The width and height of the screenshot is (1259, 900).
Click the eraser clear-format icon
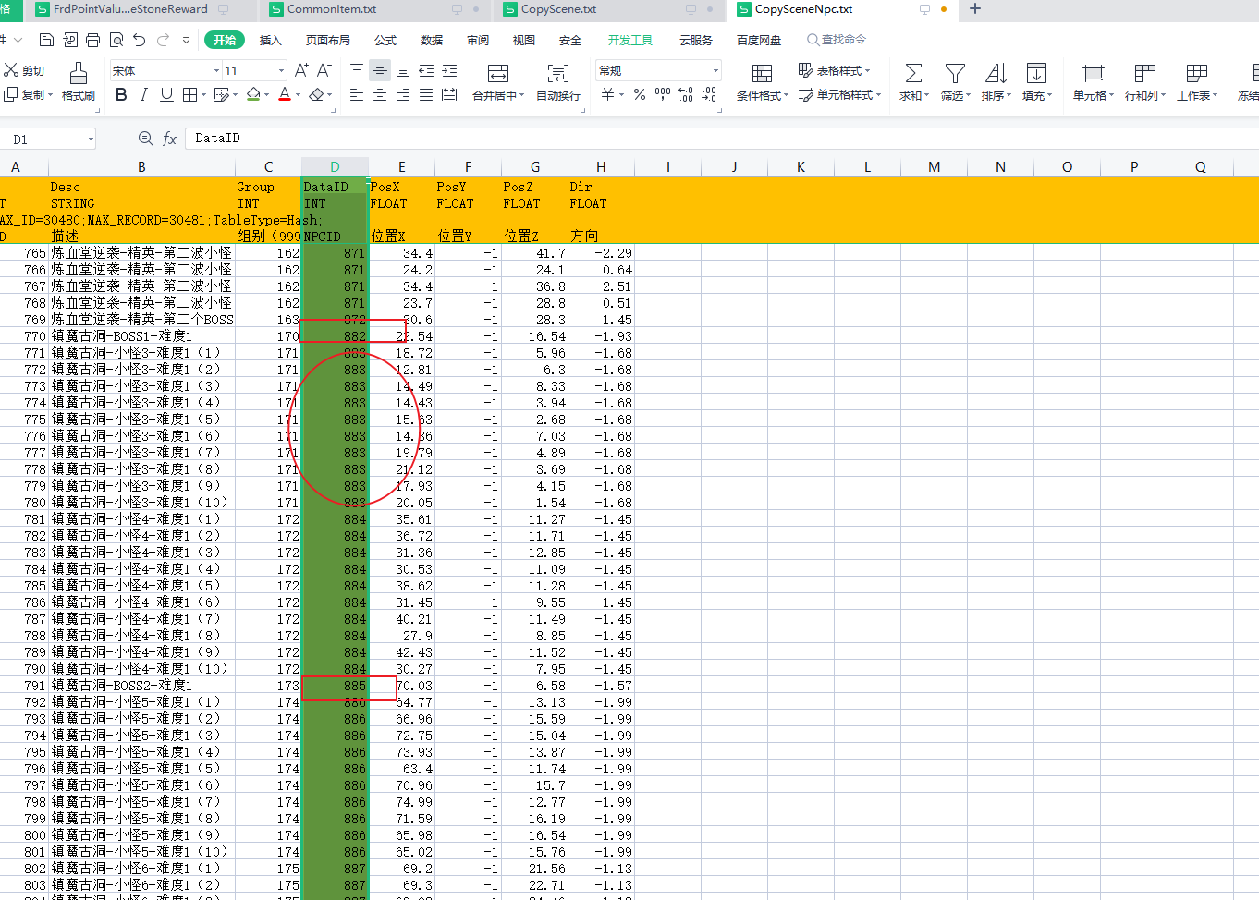click(x=317, y=94)
